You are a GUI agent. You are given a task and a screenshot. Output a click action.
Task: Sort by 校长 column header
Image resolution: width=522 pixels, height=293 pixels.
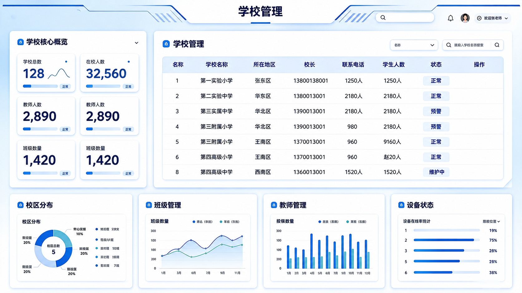pos(310,65)
